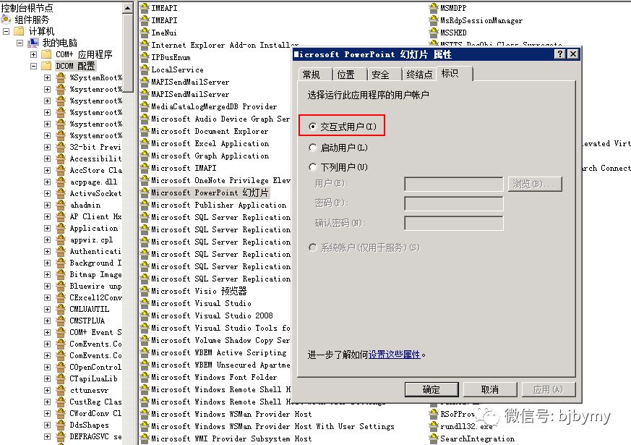Click the 我的电脑 computer icon
This screenshot has width=631, height=445.
tap(33, 43)
